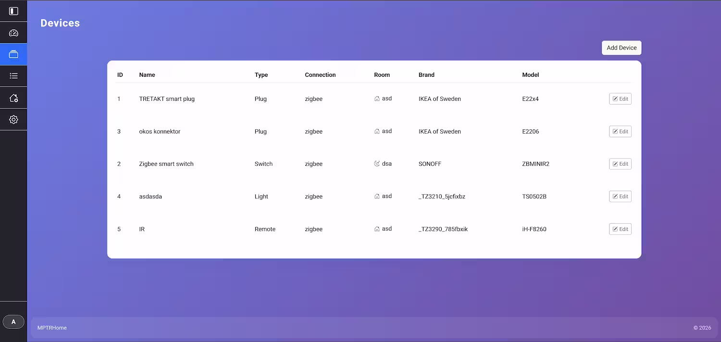Open the A avatar circle at bottom left
721x342 pixels.
(13, 321)
